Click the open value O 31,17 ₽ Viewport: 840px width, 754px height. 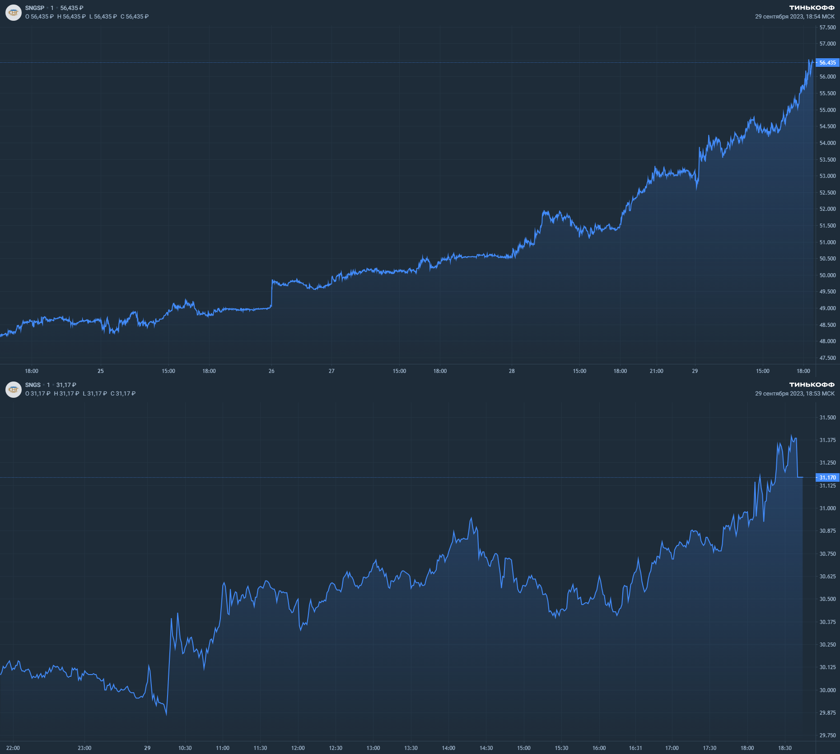38,394
